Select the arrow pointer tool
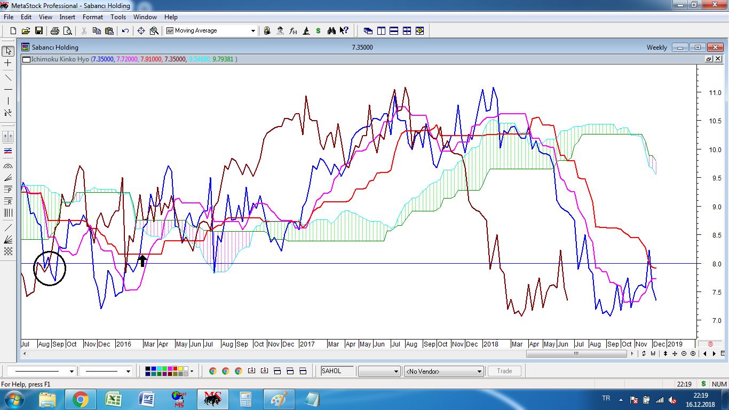 point(8,51)
